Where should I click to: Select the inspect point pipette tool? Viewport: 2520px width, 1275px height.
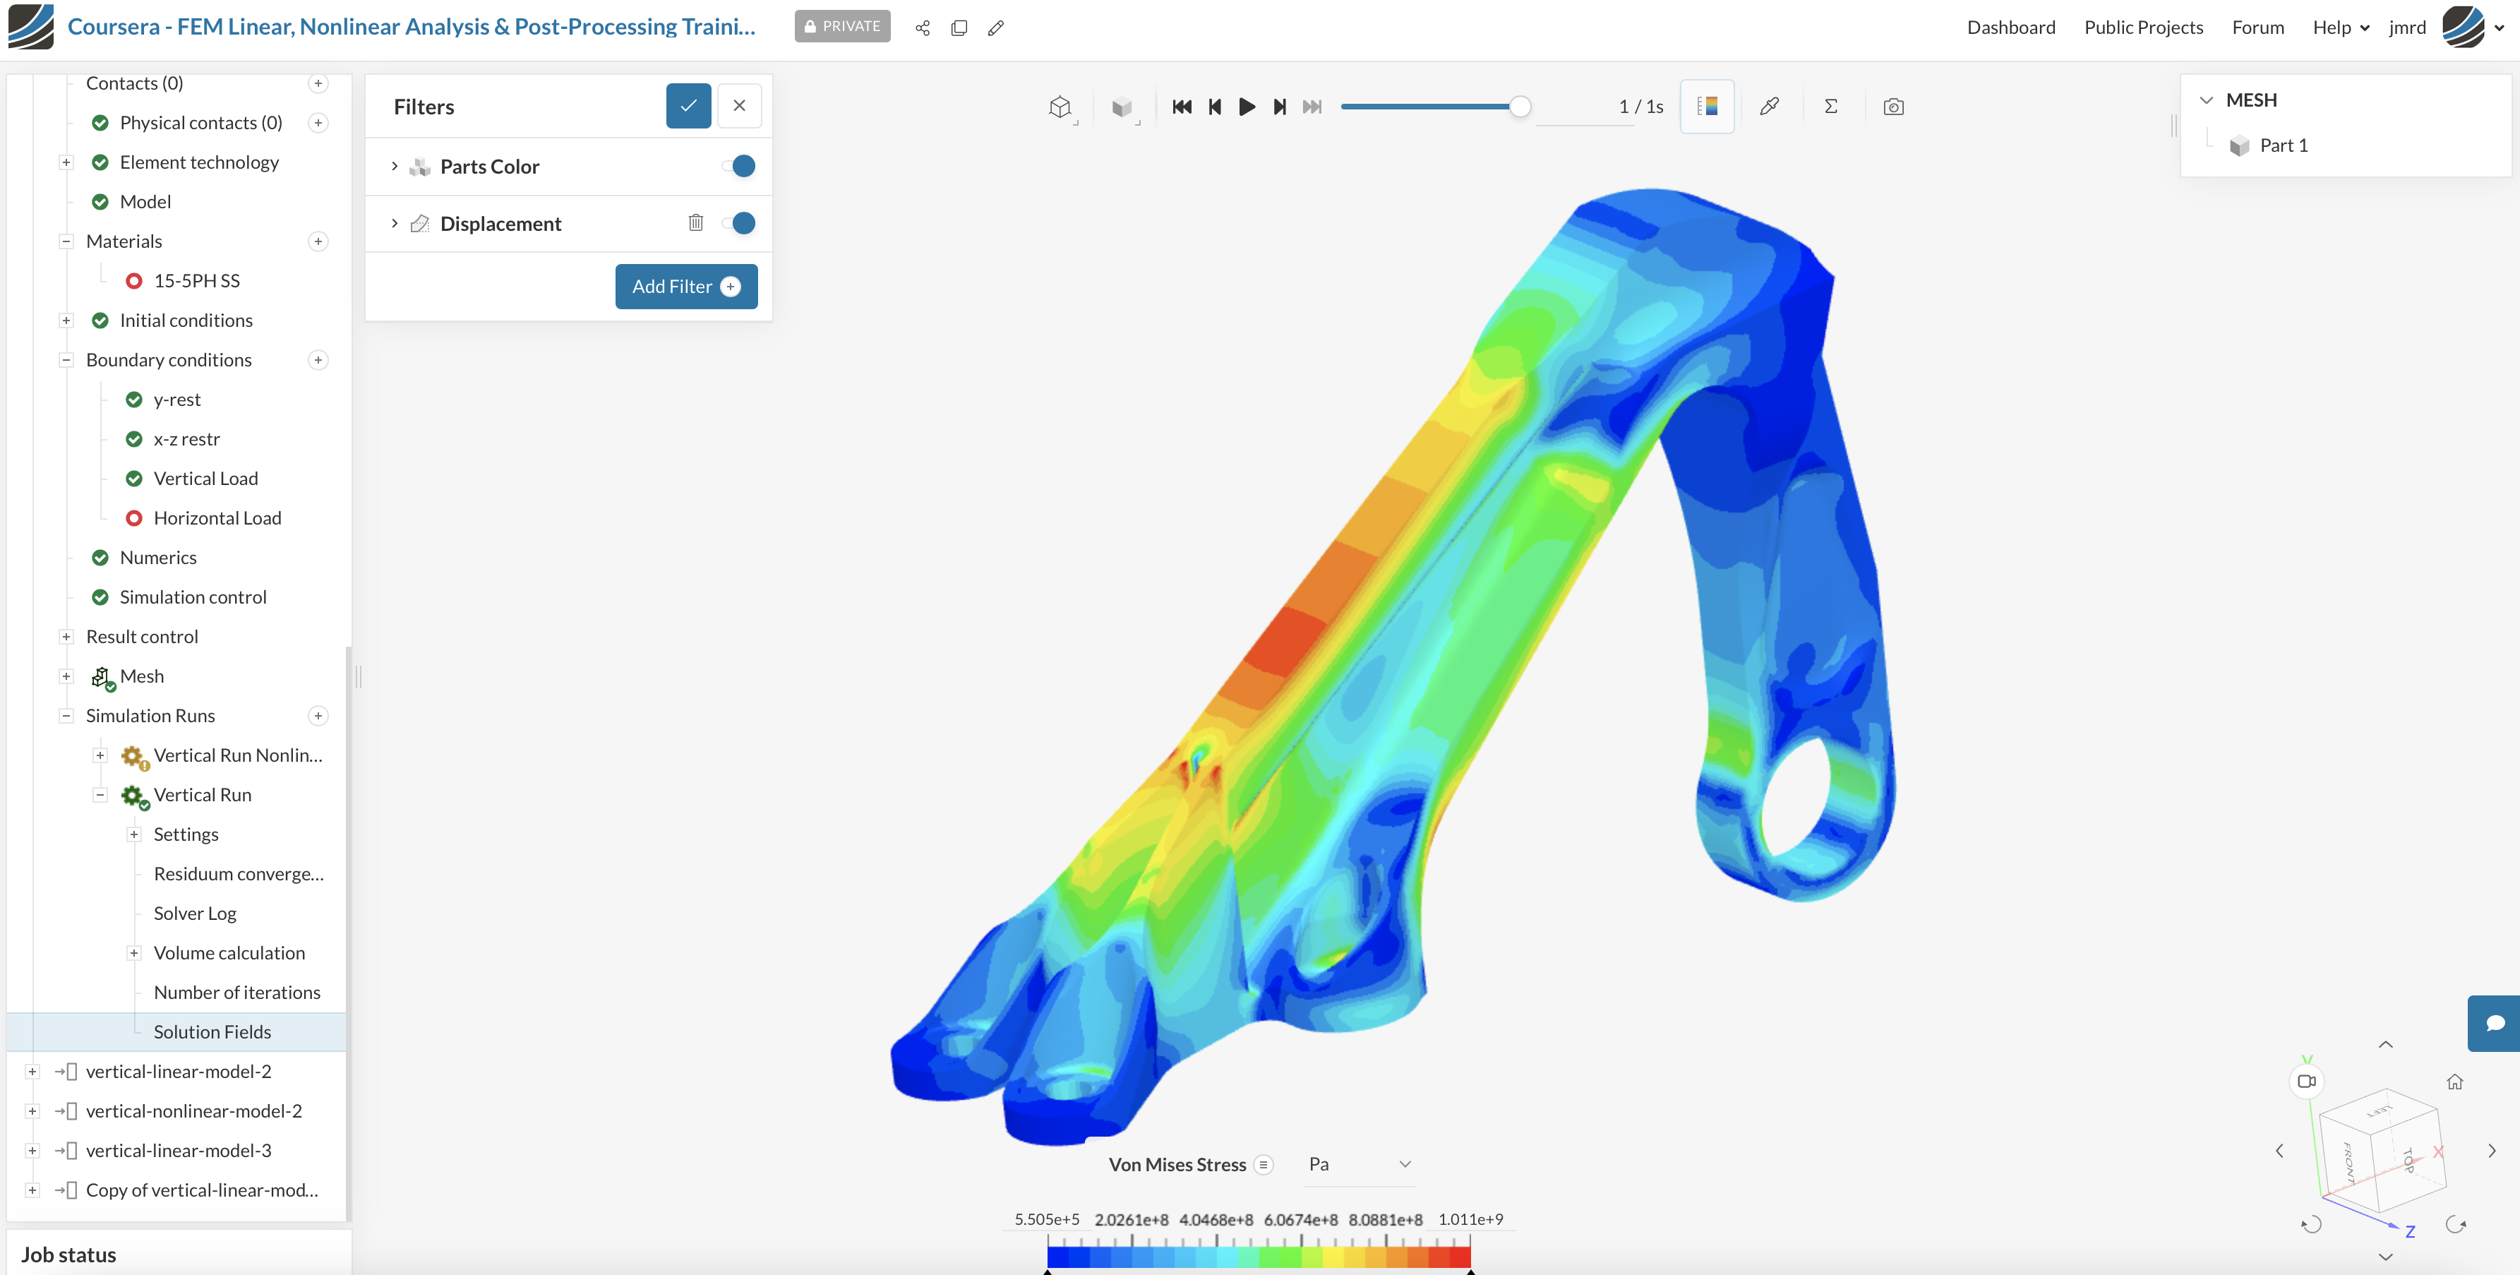click(1769, 107)
